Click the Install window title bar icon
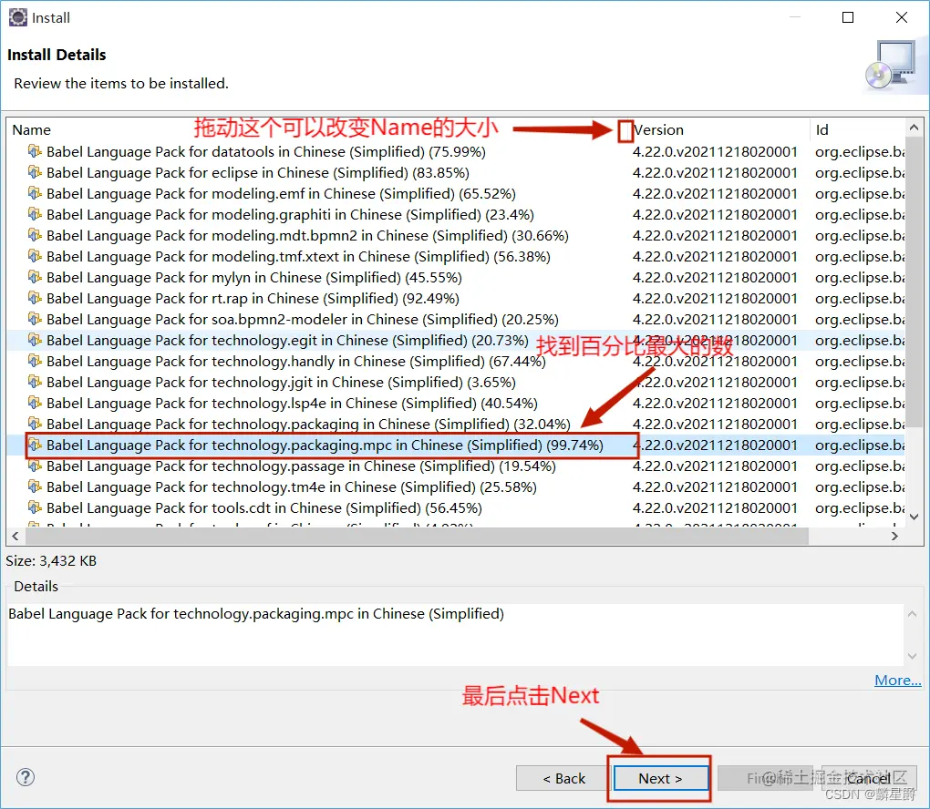Screen dimensions: 930x809 (x=18, y=18)
